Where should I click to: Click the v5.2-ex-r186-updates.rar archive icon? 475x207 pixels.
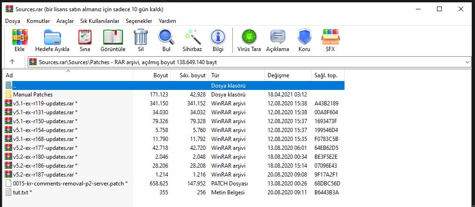pos(8,166)
